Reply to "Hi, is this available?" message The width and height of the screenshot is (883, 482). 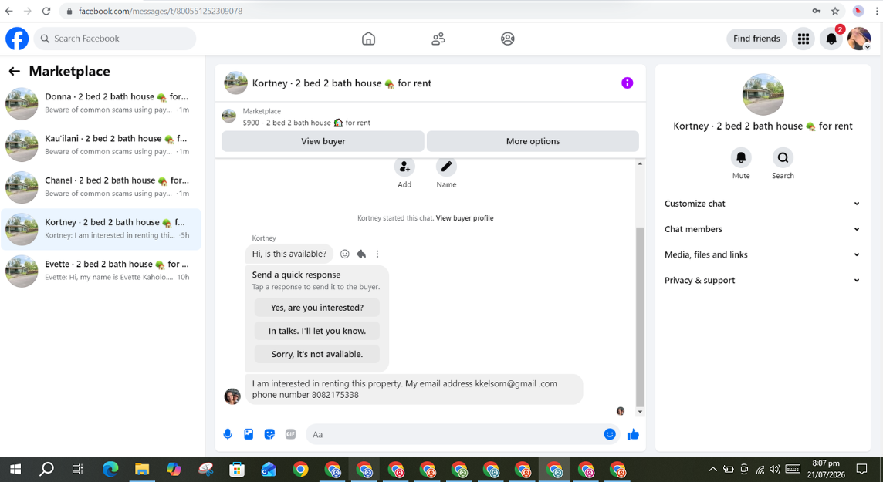coord(361,254)
